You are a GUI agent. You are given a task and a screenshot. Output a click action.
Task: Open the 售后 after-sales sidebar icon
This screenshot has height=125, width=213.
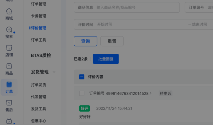pyautogui.click(x=9, y=105)
